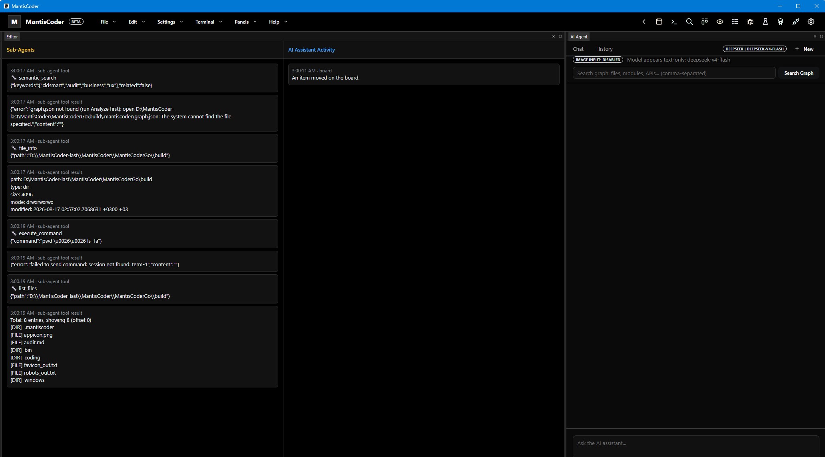The height and width of the screenshot is (457, 825).
Task: Click the robots_out.txt file entry
Action: (x=33, y=373)
